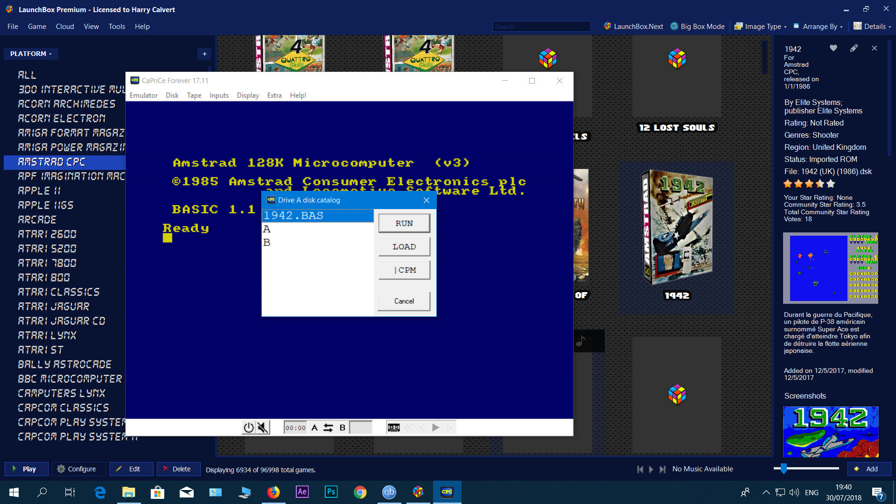Swap drives A and B with arrows icon

click(329, 427)
